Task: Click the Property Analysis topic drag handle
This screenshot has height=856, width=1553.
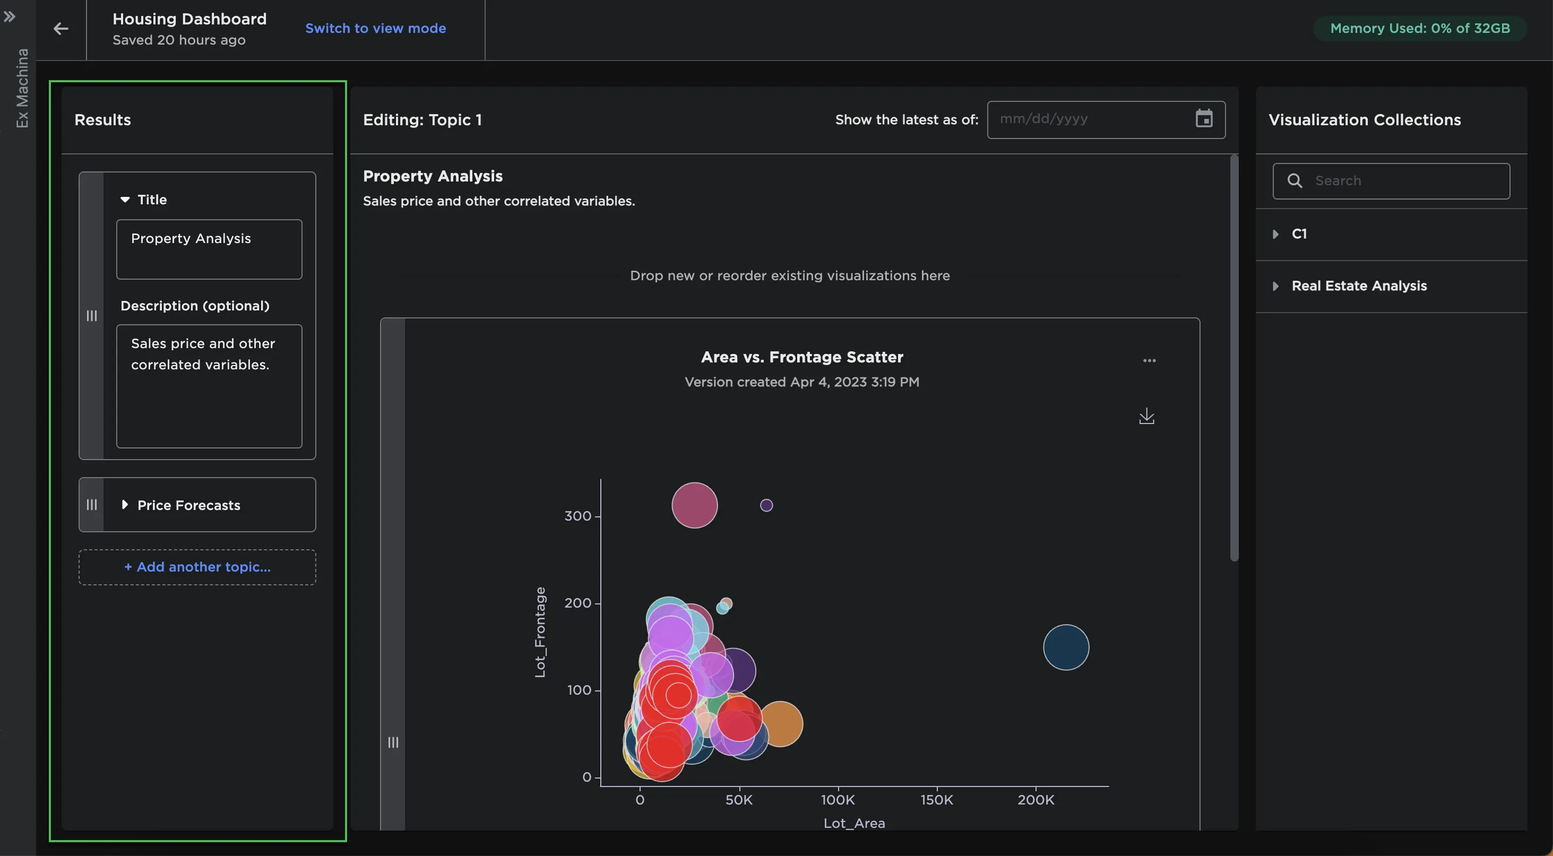Action: [x=92, y=316]
